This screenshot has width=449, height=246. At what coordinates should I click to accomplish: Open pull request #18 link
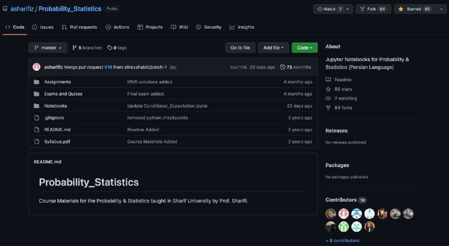pos(108,67)
